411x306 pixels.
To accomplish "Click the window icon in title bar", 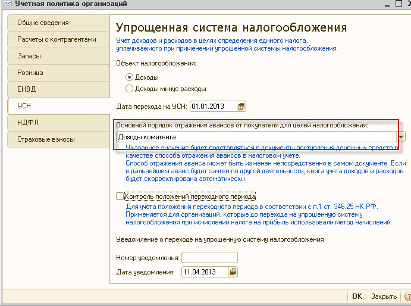I will click(x=6, y=5).
